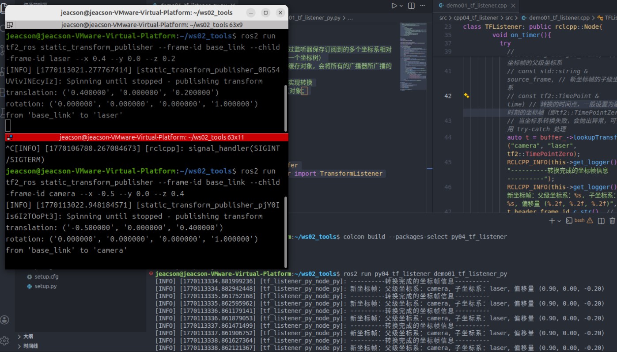Screen dimensions: 617x352
Task: Split the editor with the layout icon
Action: [x=412, y=6]
